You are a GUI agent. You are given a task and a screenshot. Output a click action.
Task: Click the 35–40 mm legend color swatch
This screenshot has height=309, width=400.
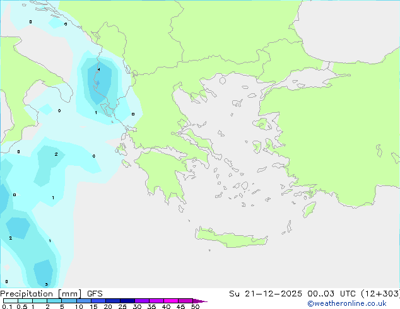coord(156,301)
